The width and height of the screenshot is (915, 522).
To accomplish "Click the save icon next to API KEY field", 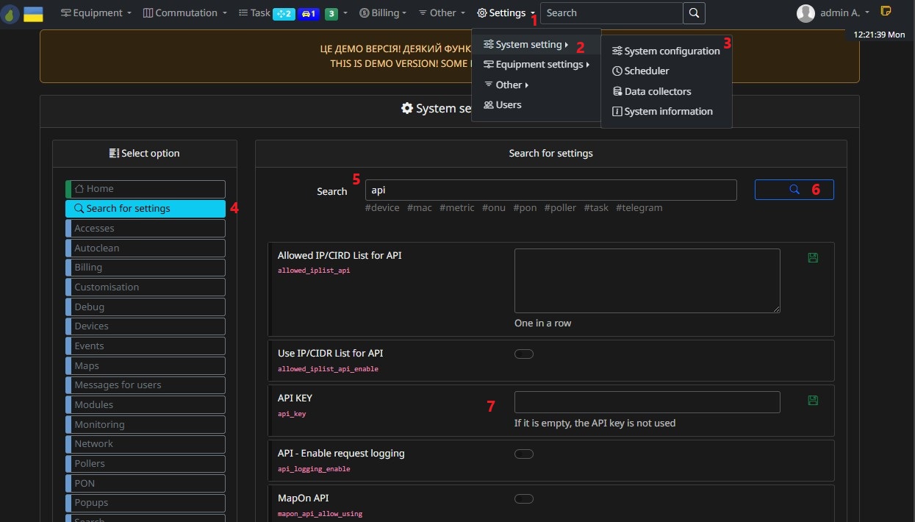I will pos(813,401).
